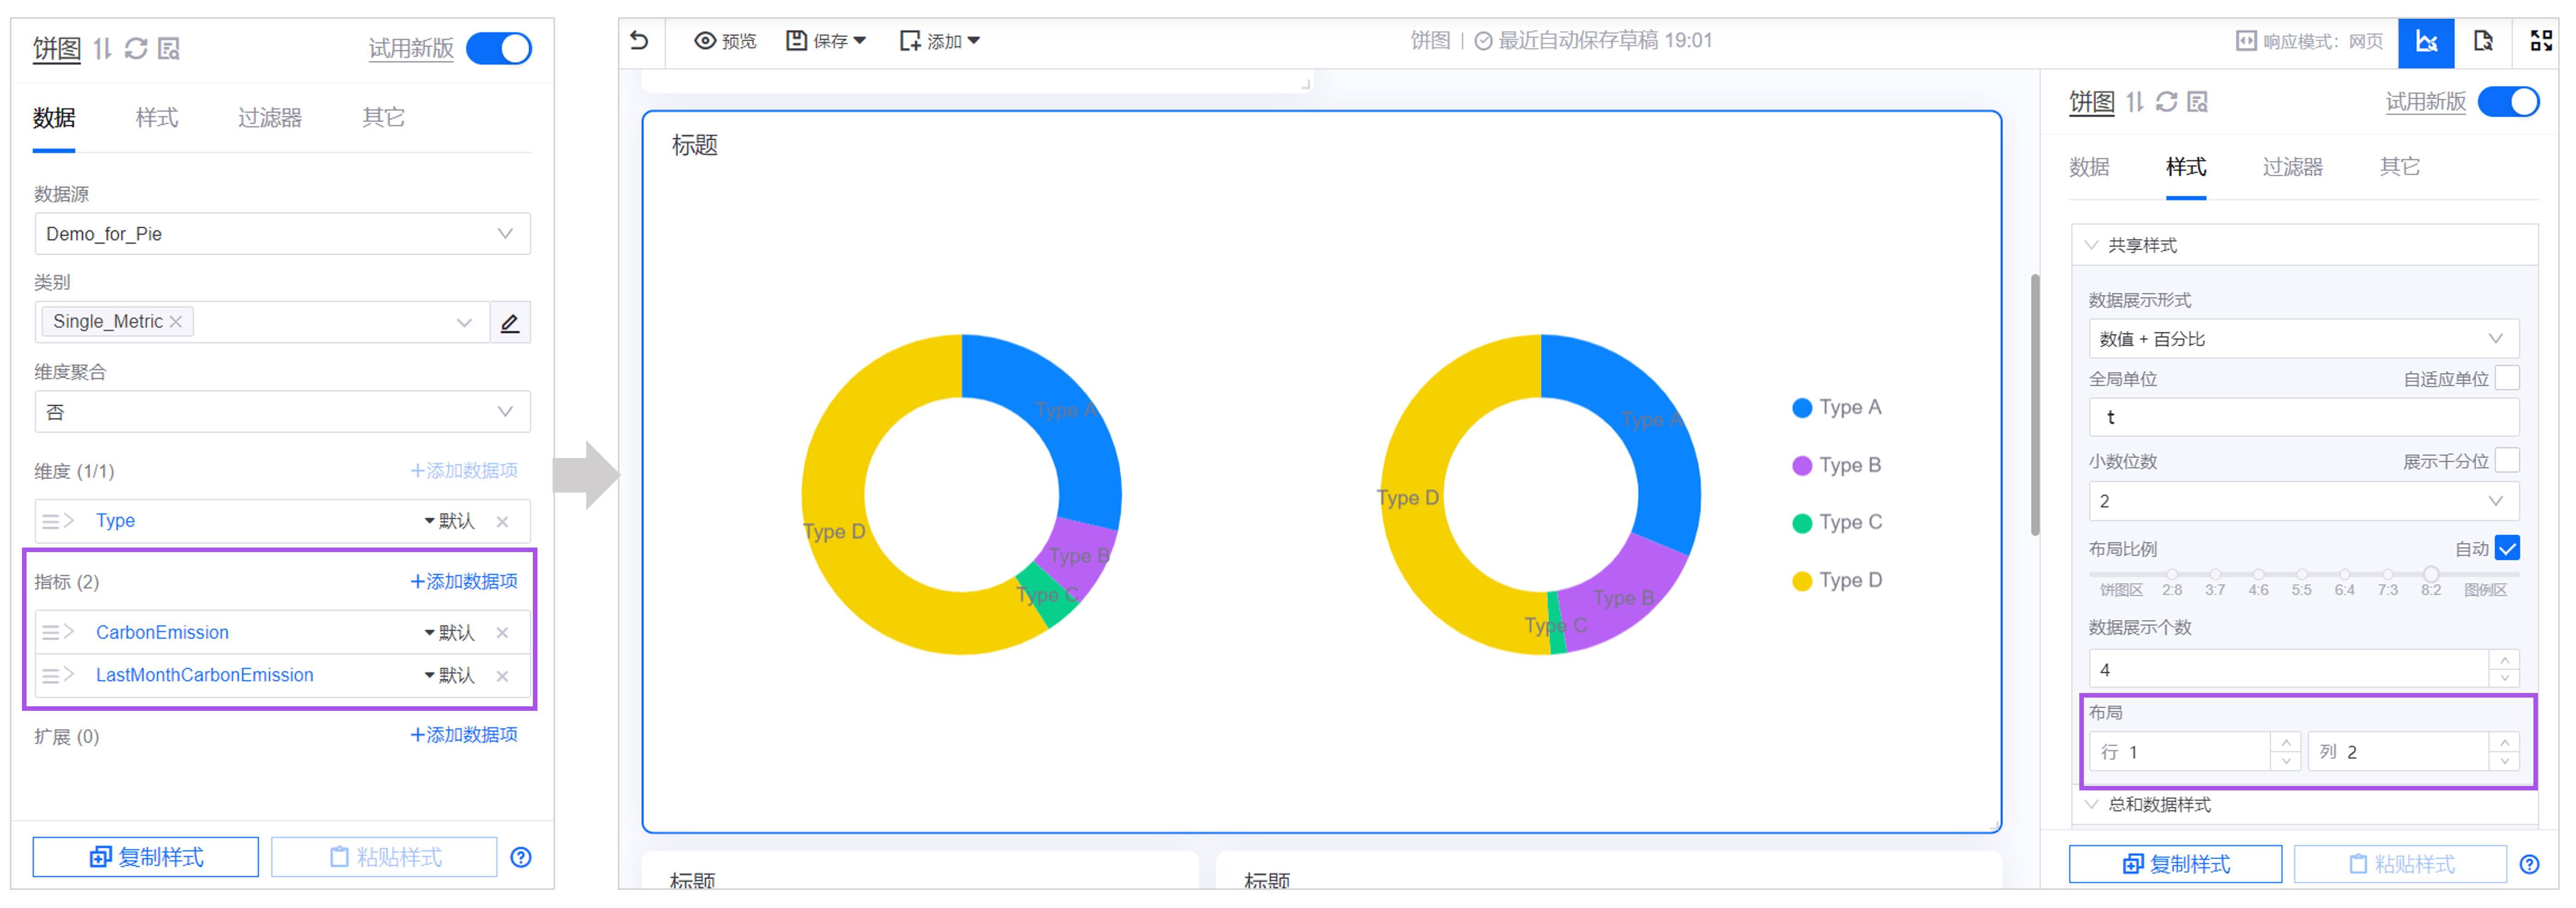Screen dimensions: 2576x908
Task: Switch to 过滤器 tab in left panel
Action: pyautogui.click(x=270, y=118)
